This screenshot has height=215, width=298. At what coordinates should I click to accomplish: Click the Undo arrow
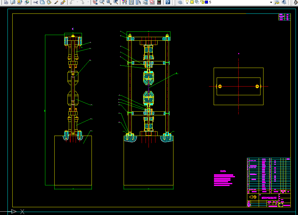72,2
